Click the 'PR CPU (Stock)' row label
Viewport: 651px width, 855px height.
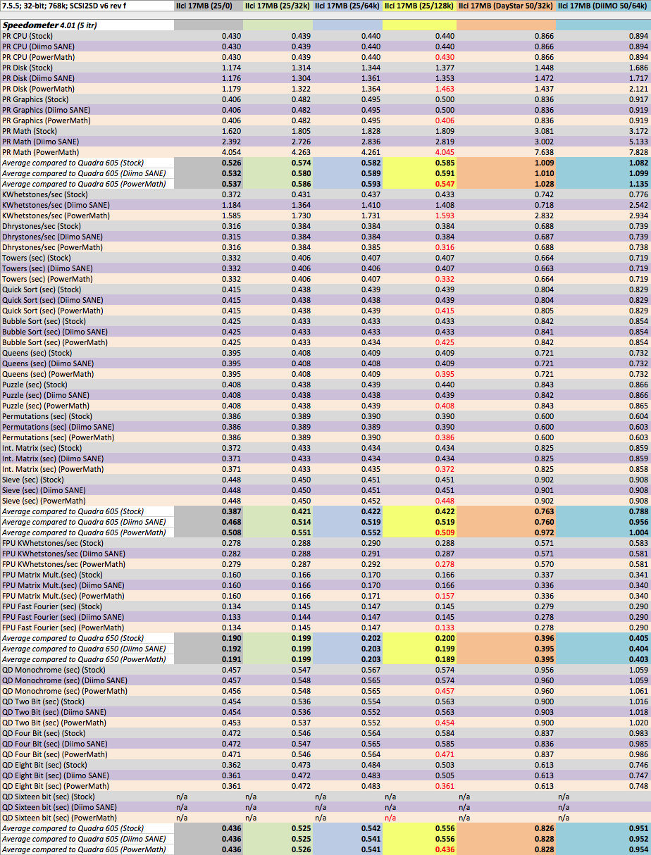(27, 35)
